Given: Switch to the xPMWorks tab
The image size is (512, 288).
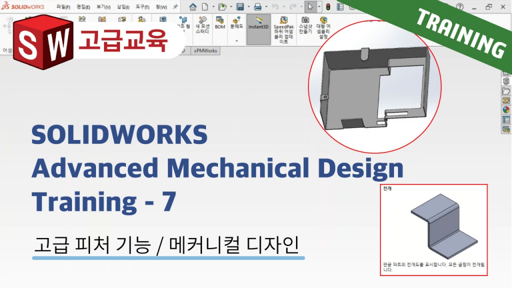Looking at the screenshot, I should 205,50.
